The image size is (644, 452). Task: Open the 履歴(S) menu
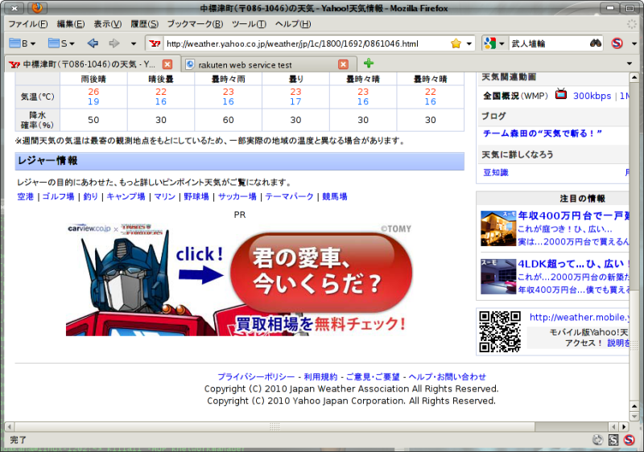pyautogui.click(x=145, y=24)
